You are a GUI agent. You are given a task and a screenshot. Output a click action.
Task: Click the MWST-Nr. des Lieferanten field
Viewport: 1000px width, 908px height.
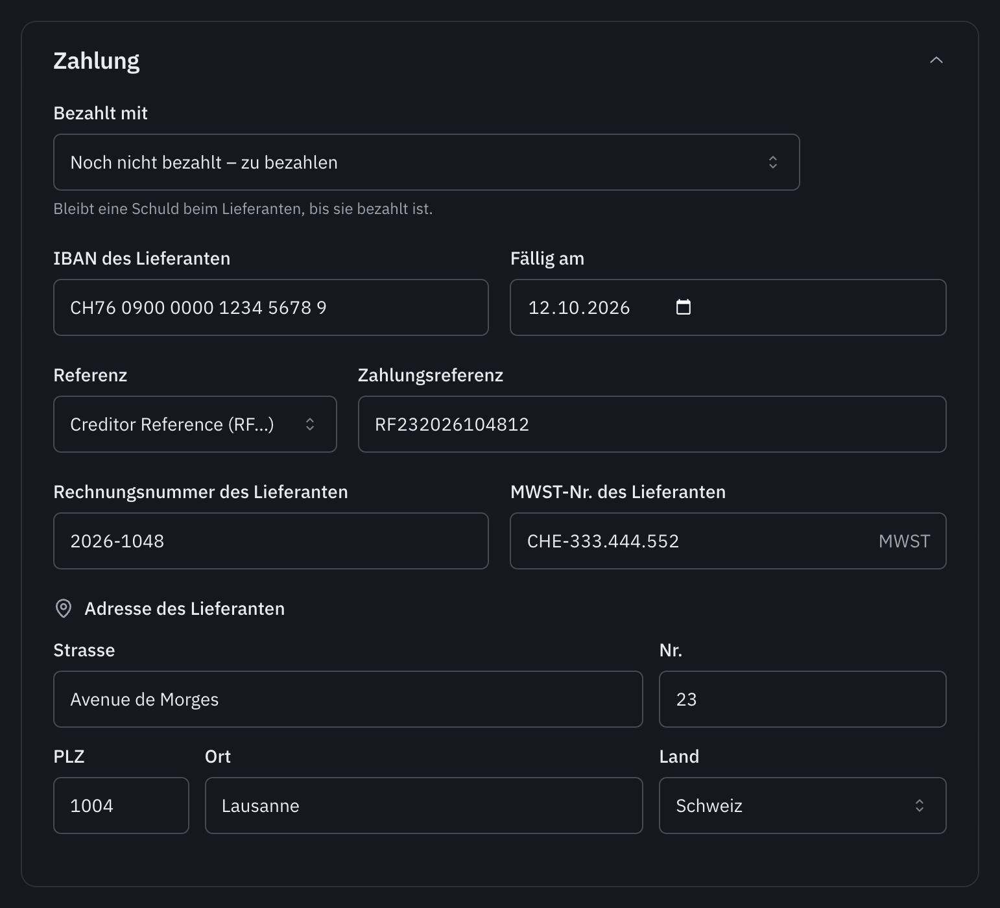[728, 541]
